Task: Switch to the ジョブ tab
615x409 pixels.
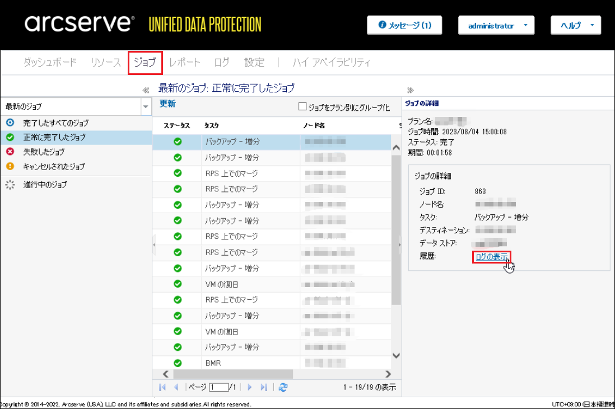Action: click(x=145, y=62)
